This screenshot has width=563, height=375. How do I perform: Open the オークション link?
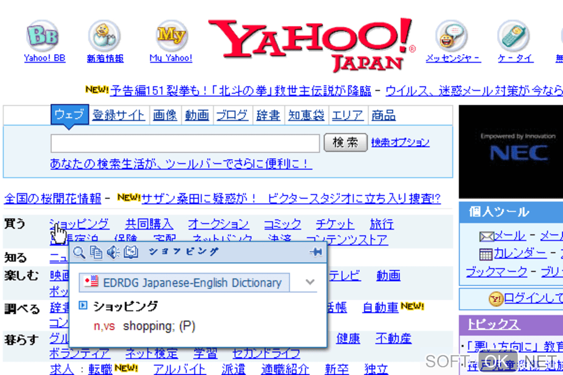219,224
